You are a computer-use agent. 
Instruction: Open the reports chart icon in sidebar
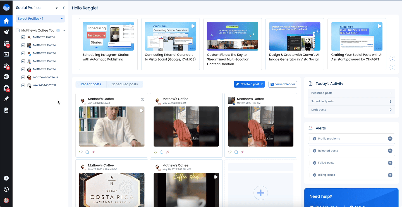(x=6, y=110)
